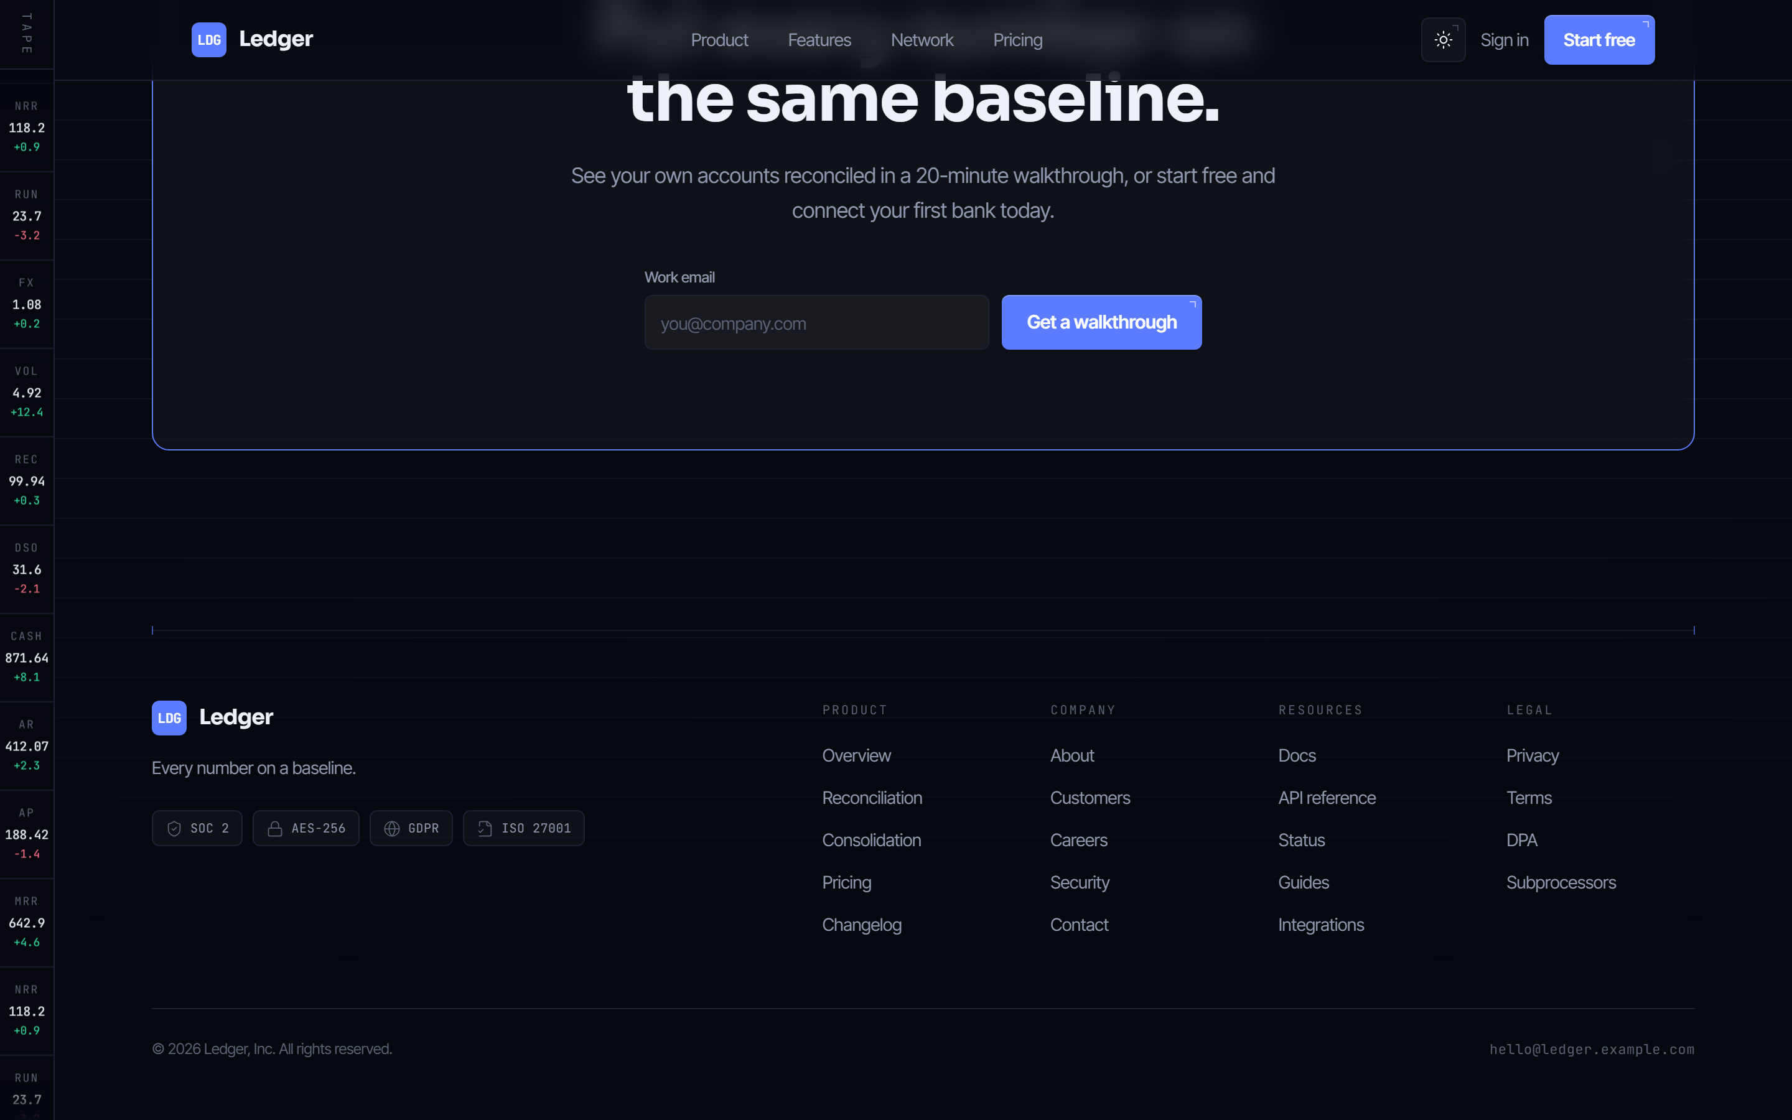Click the AP 188.42 ticker entry
This screenshot has width=1792, height=1120.
tap(27, 833)
